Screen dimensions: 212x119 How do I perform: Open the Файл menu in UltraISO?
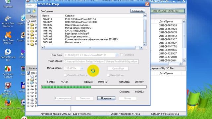click(29, 5)
